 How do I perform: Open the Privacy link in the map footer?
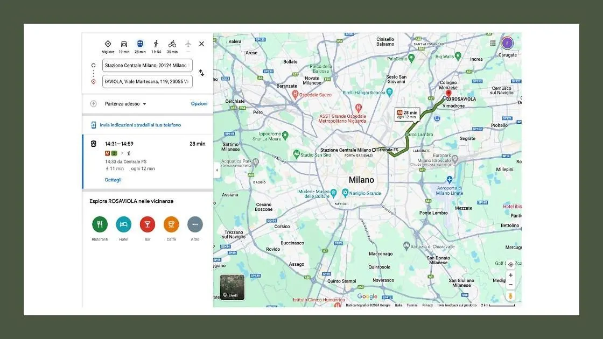click(x=427, y=305)
